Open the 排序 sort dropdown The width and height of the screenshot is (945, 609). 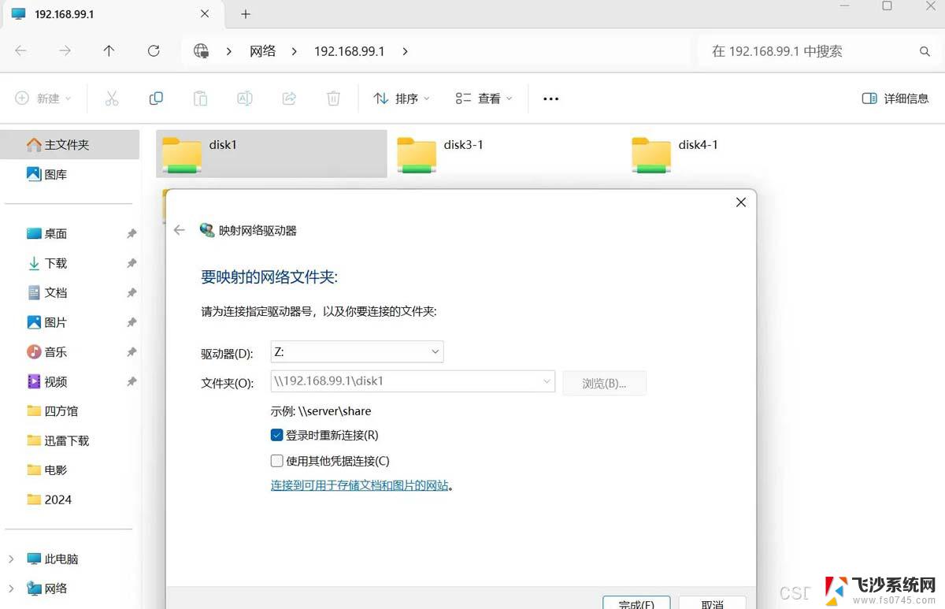click(x=402, y=98)
